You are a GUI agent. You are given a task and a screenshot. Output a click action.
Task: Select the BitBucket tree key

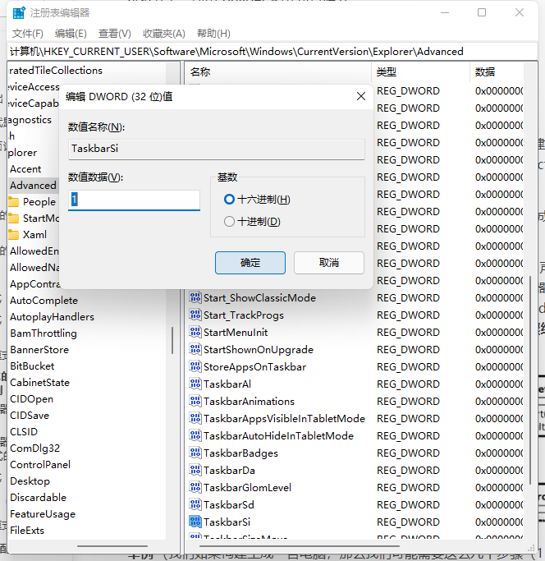(32, 366)
